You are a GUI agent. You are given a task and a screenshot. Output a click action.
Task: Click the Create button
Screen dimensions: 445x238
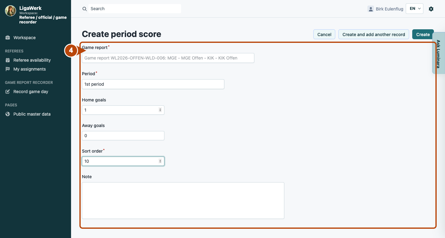coord(423,35)
